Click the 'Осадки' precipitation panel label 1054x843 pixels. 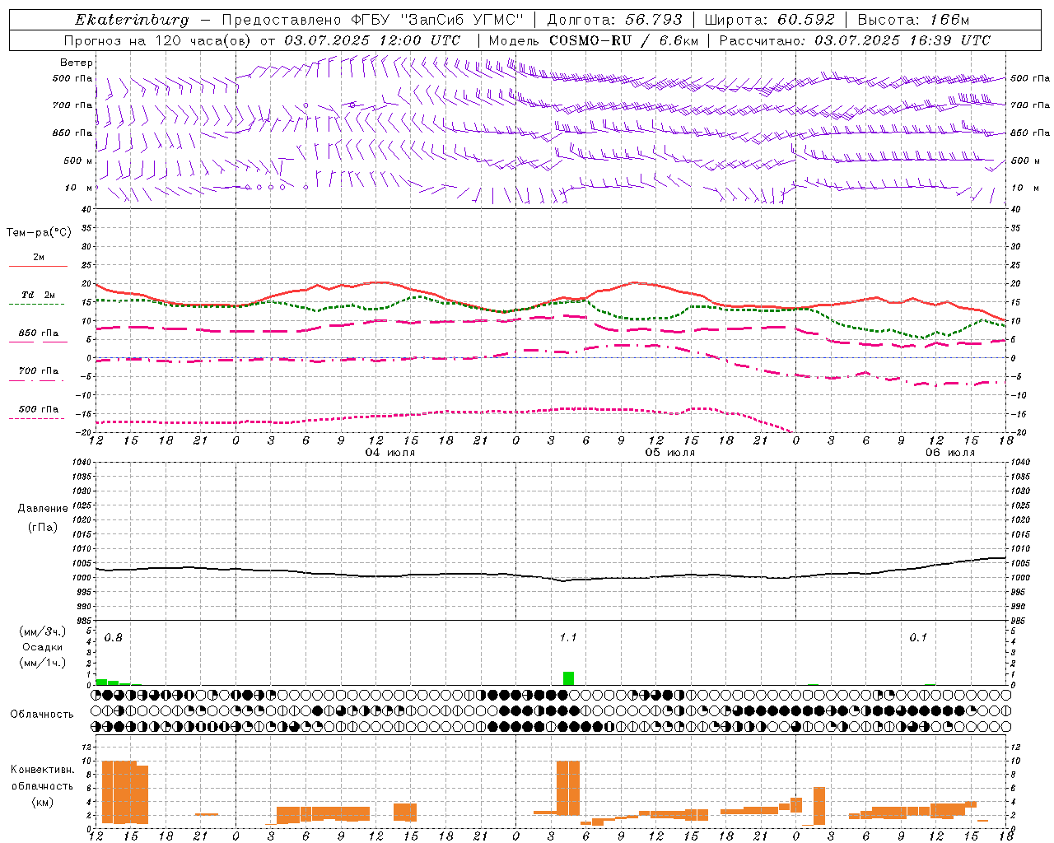[x=43, y=647]
